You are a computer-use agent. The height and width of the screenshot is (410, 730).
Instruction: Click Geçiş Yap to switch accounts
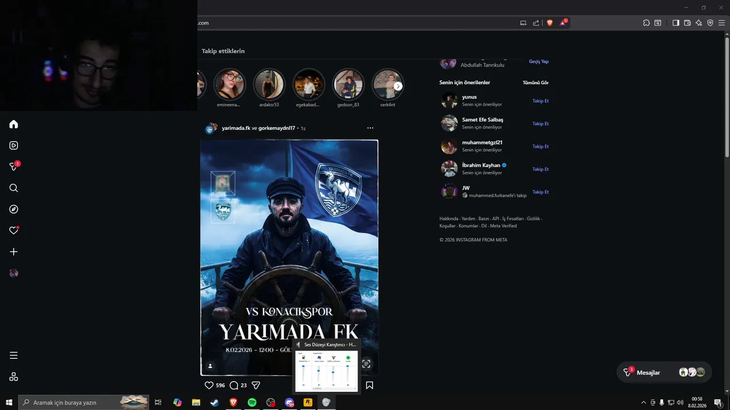[538, 61]
